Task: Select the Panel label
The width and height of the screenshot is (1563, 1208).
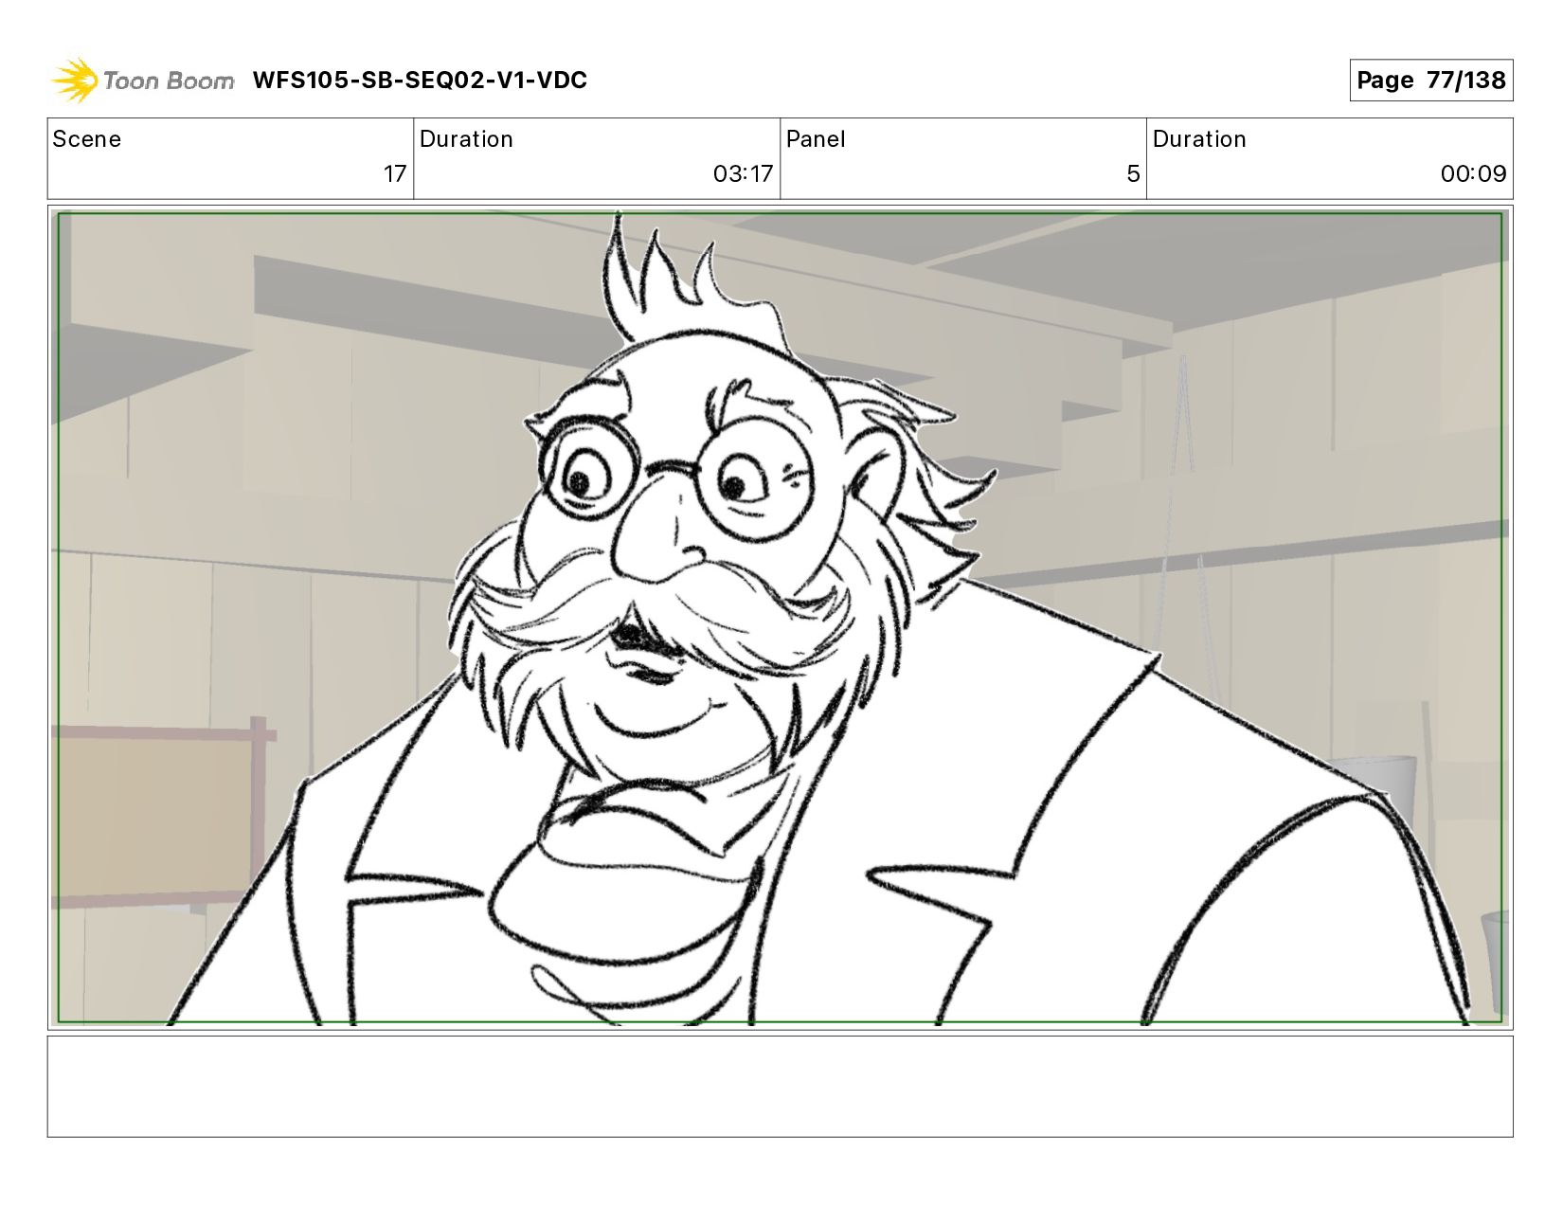Action: 815,139
